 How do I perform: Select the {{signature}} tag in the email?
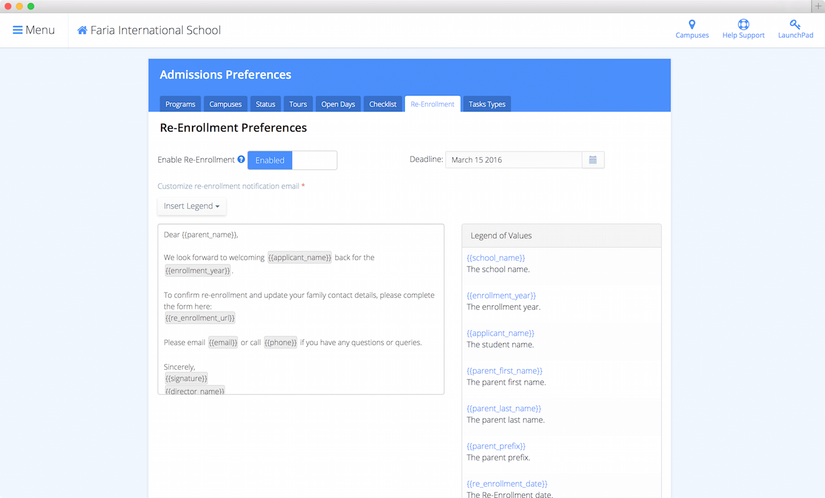(186, 379)
